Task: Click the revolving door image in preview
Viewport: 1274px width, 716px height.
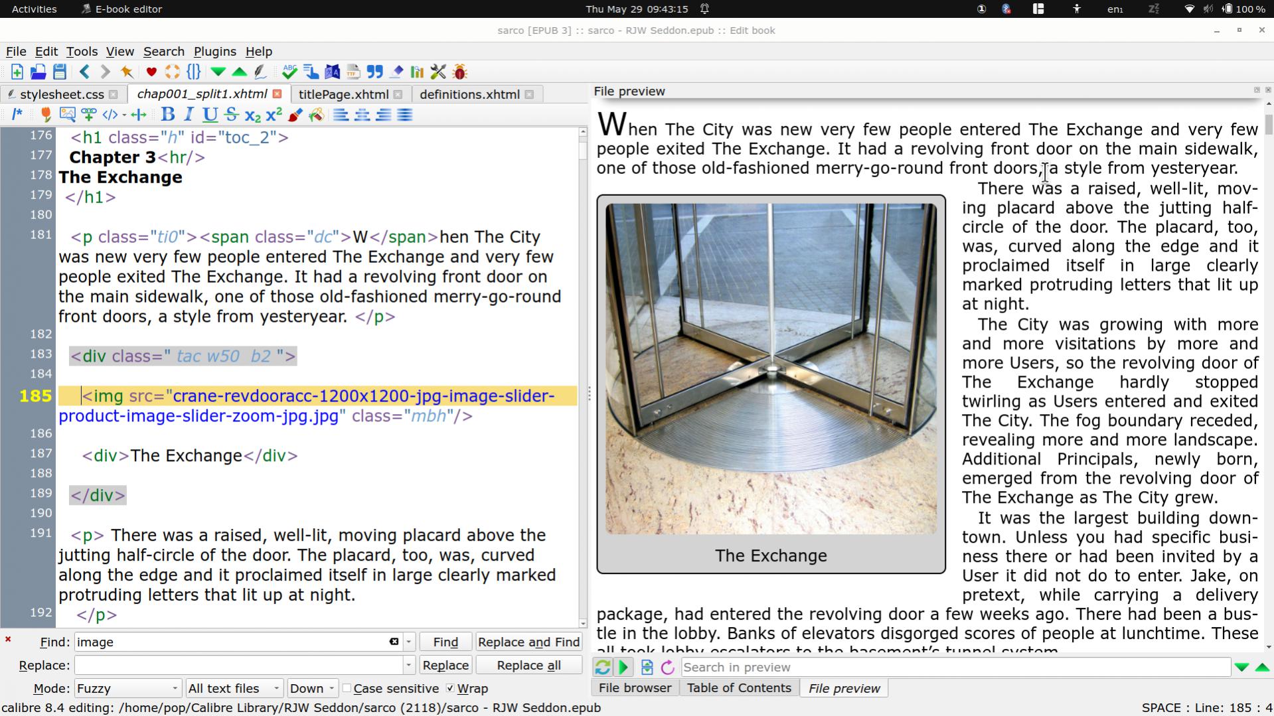Action: point(771,369)
